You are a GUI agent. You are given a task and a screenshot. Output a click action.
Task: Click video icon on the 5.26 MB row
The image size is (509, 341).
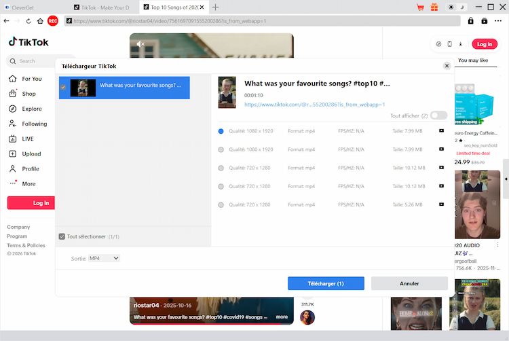(x=442, y=204)
